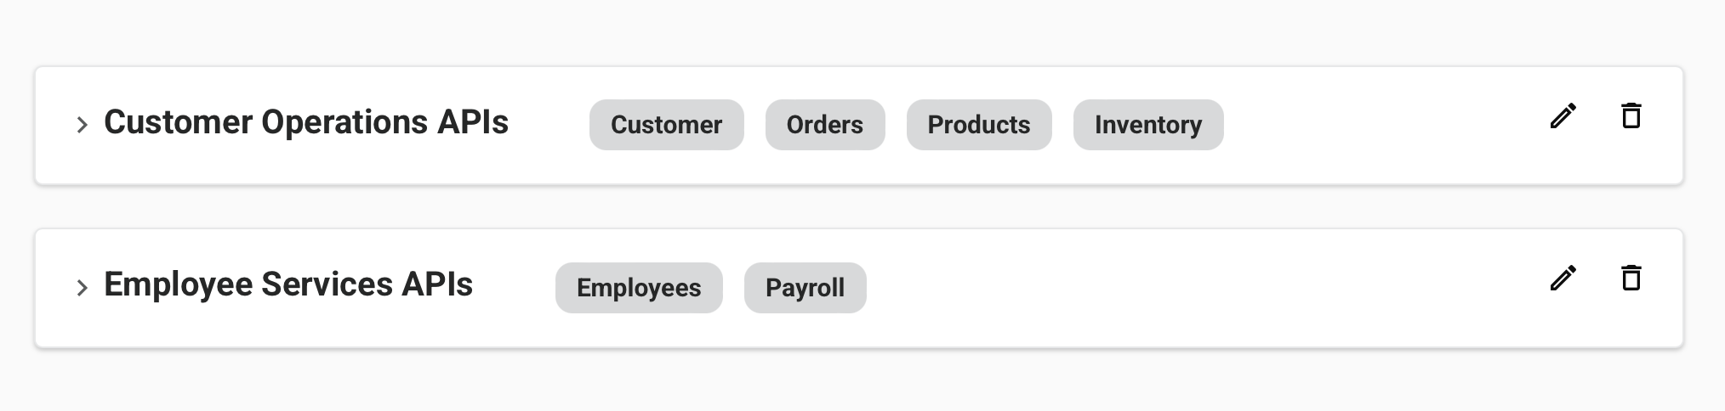The height and width of the screenshot is (411, 1725).
Task: Edit the Customer Operations APIs group
Action: [x=1563, y=116]
